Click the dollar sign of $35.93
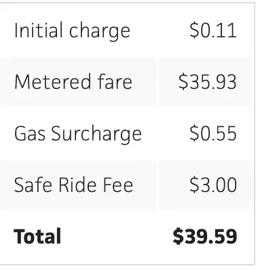 (x=183, y=81)
